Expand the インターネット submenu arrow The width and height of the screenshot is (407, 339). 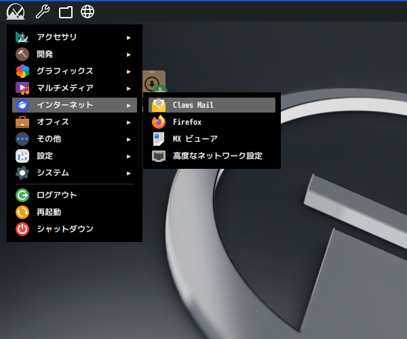(128, 106)
